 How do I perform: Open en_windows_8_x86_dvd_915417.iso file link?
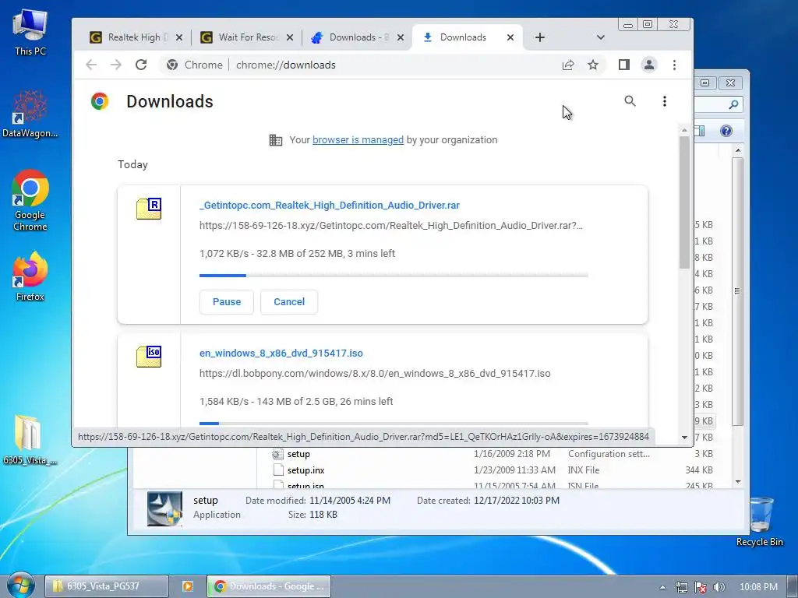click(x=281, y=353)
